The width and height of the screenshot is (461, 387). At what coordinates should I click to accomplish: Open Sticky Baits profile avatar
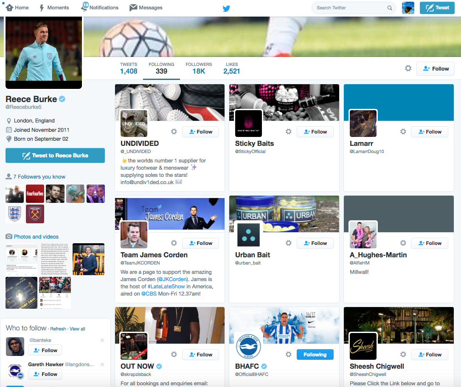pyautogui.click(x=248, y=123)
